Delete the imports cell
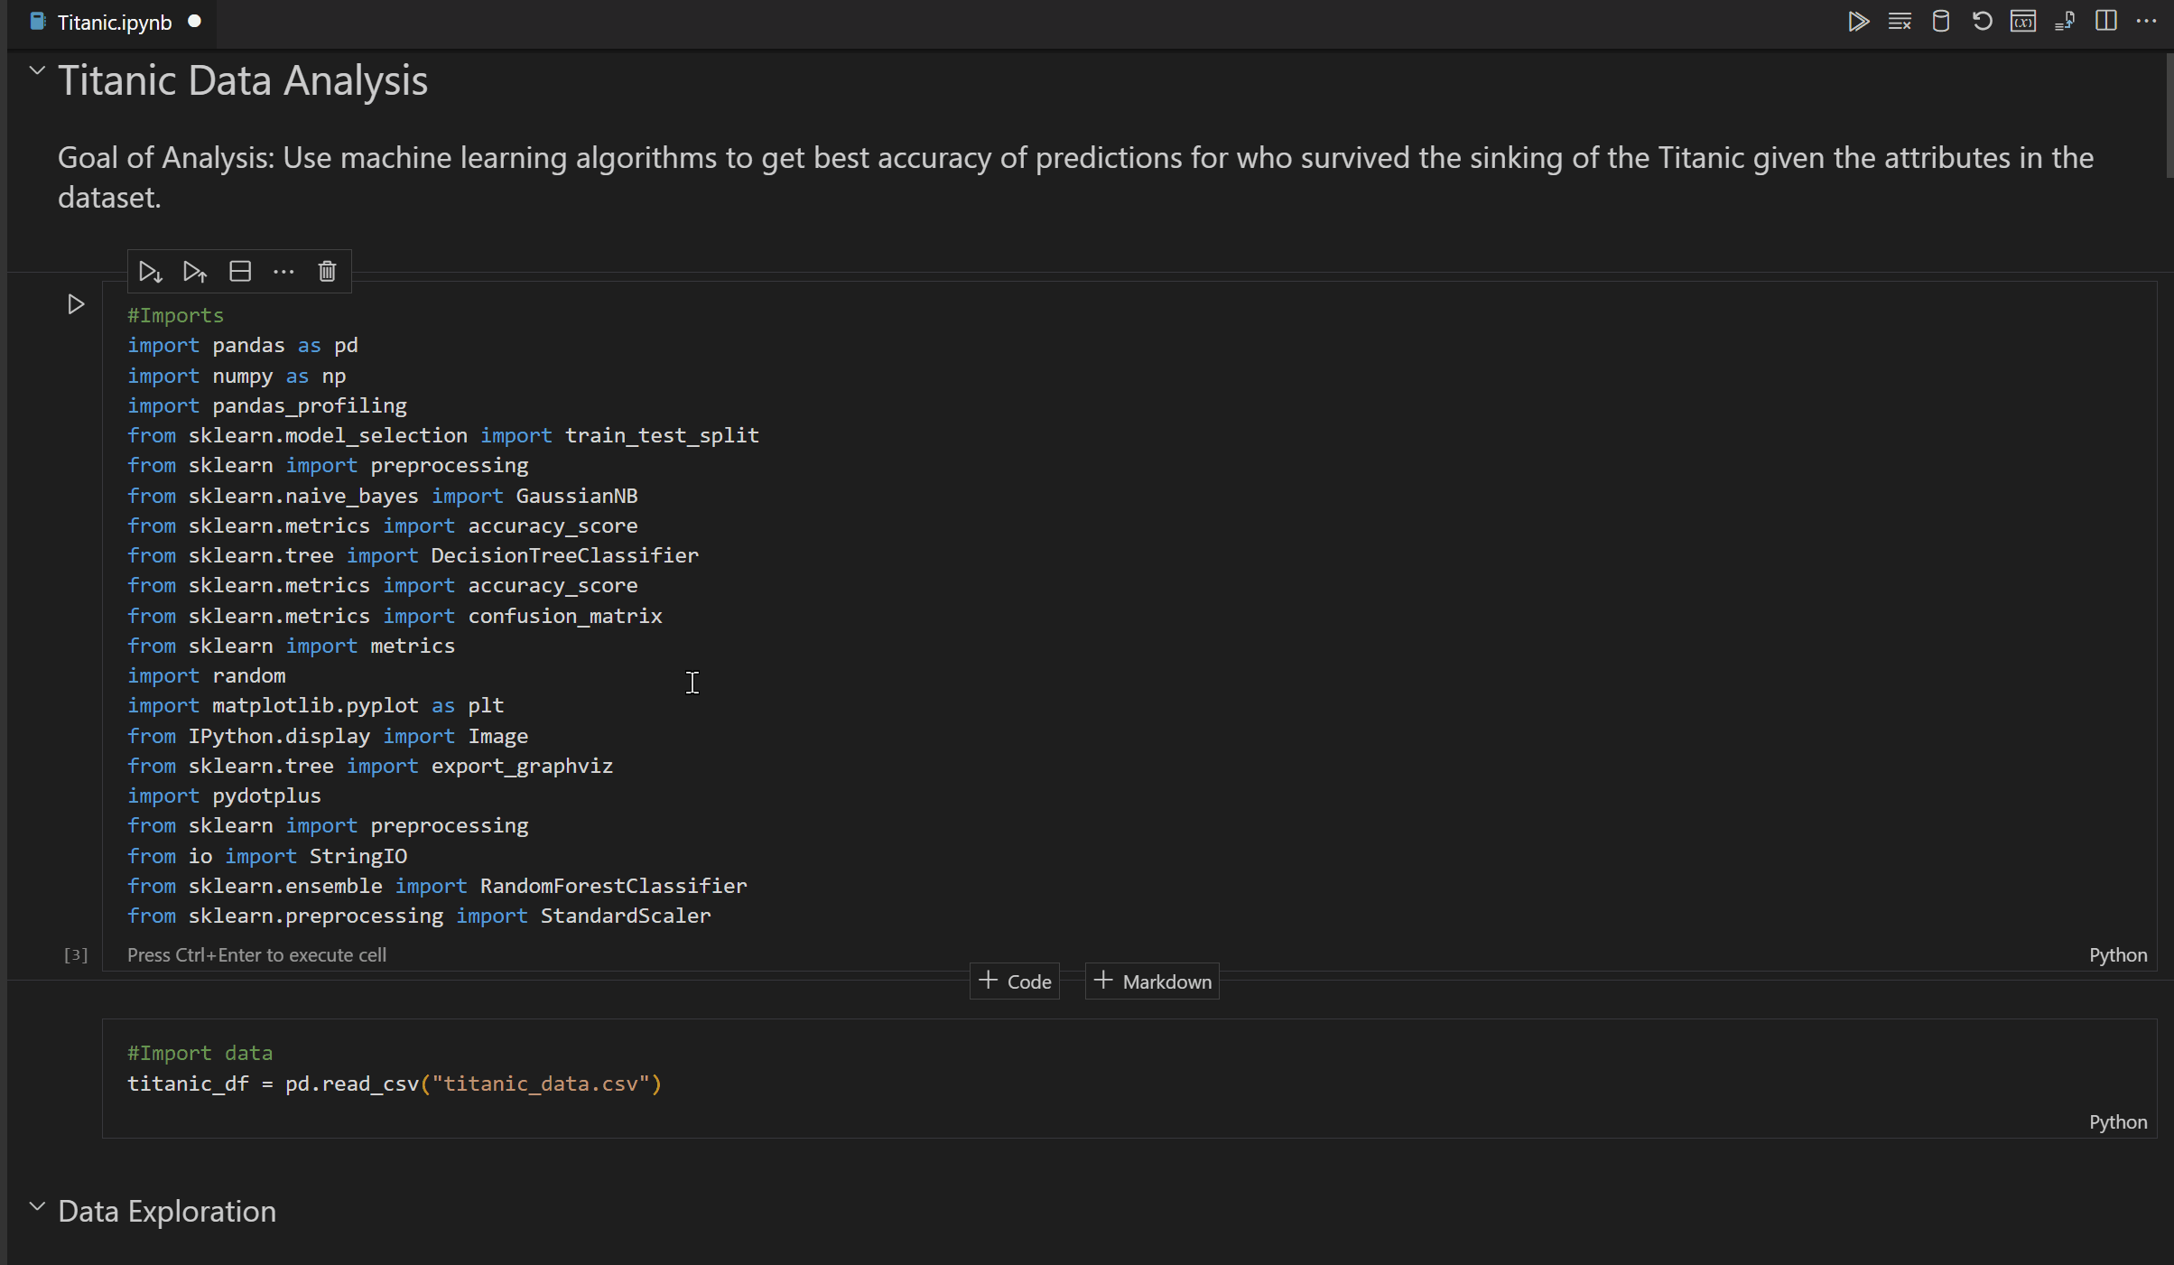Image resolution: width=2174 pixels, height=1265 pixels. tap(326, 271)
